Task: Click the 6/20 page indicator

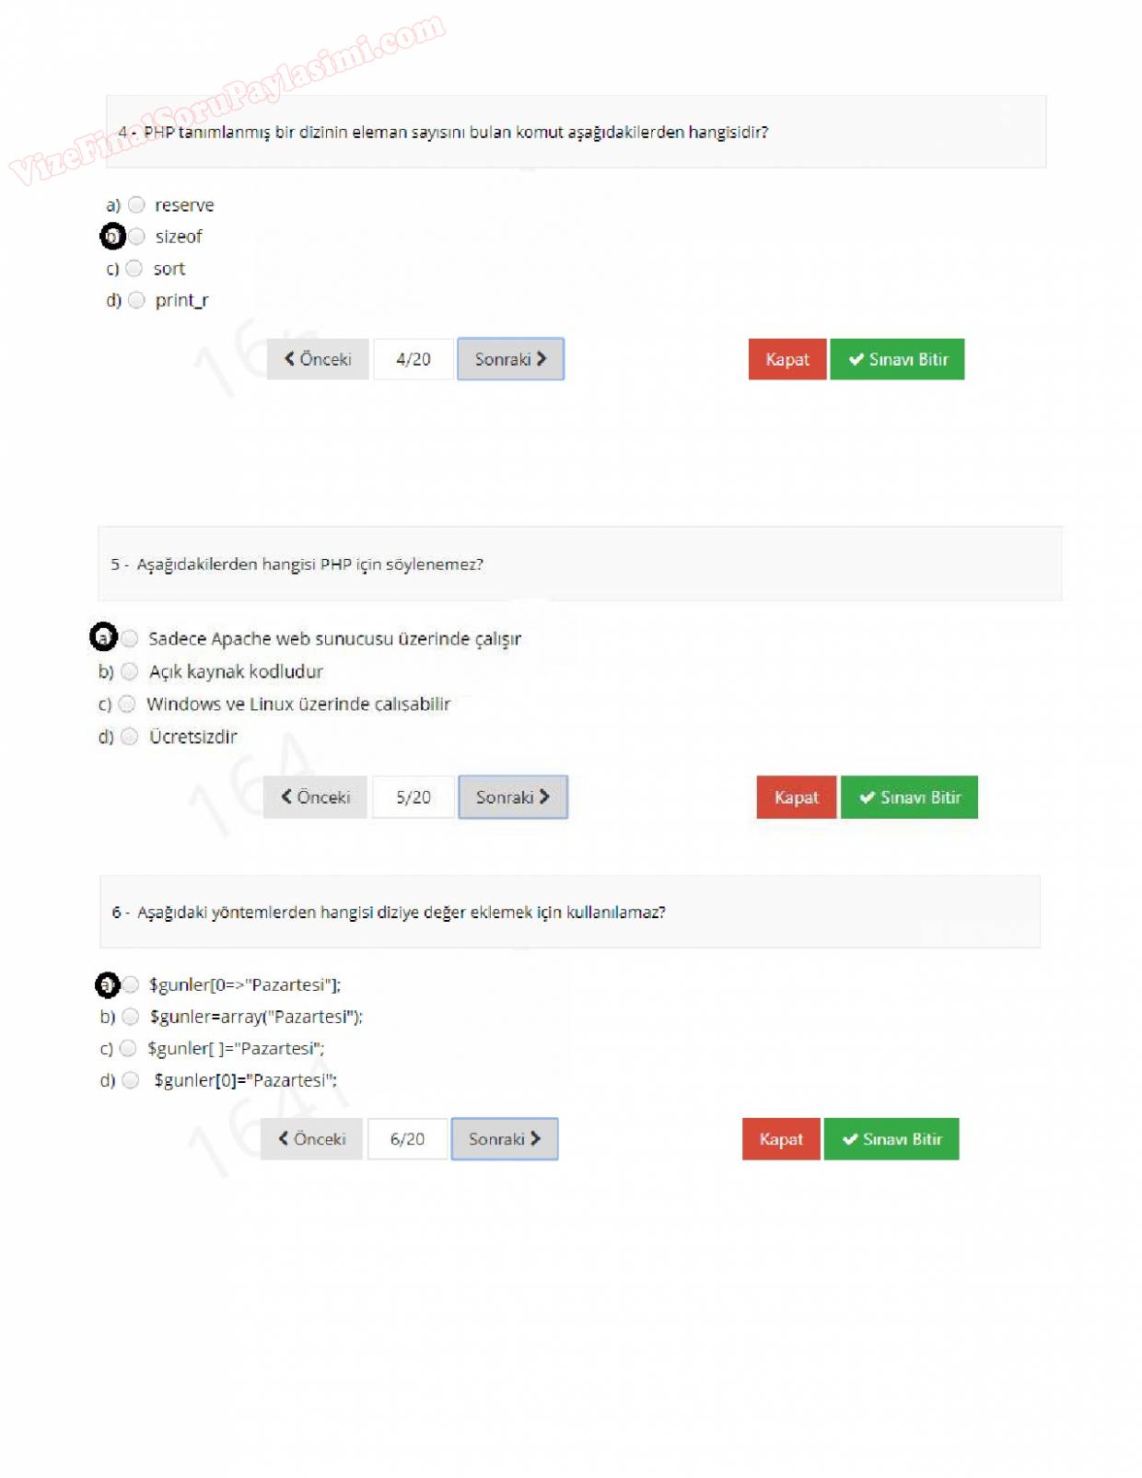Action: click(x=407, y=1139)
